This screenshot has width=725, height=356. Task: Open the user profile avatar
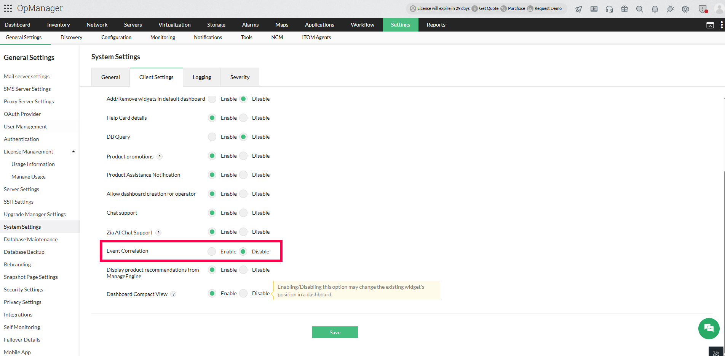[719, 9]
